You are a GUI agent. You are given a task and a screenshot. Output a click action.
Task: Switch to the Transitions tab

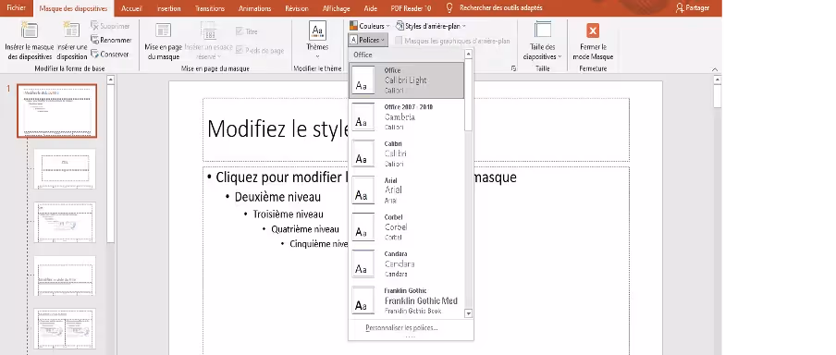[210, 8]
